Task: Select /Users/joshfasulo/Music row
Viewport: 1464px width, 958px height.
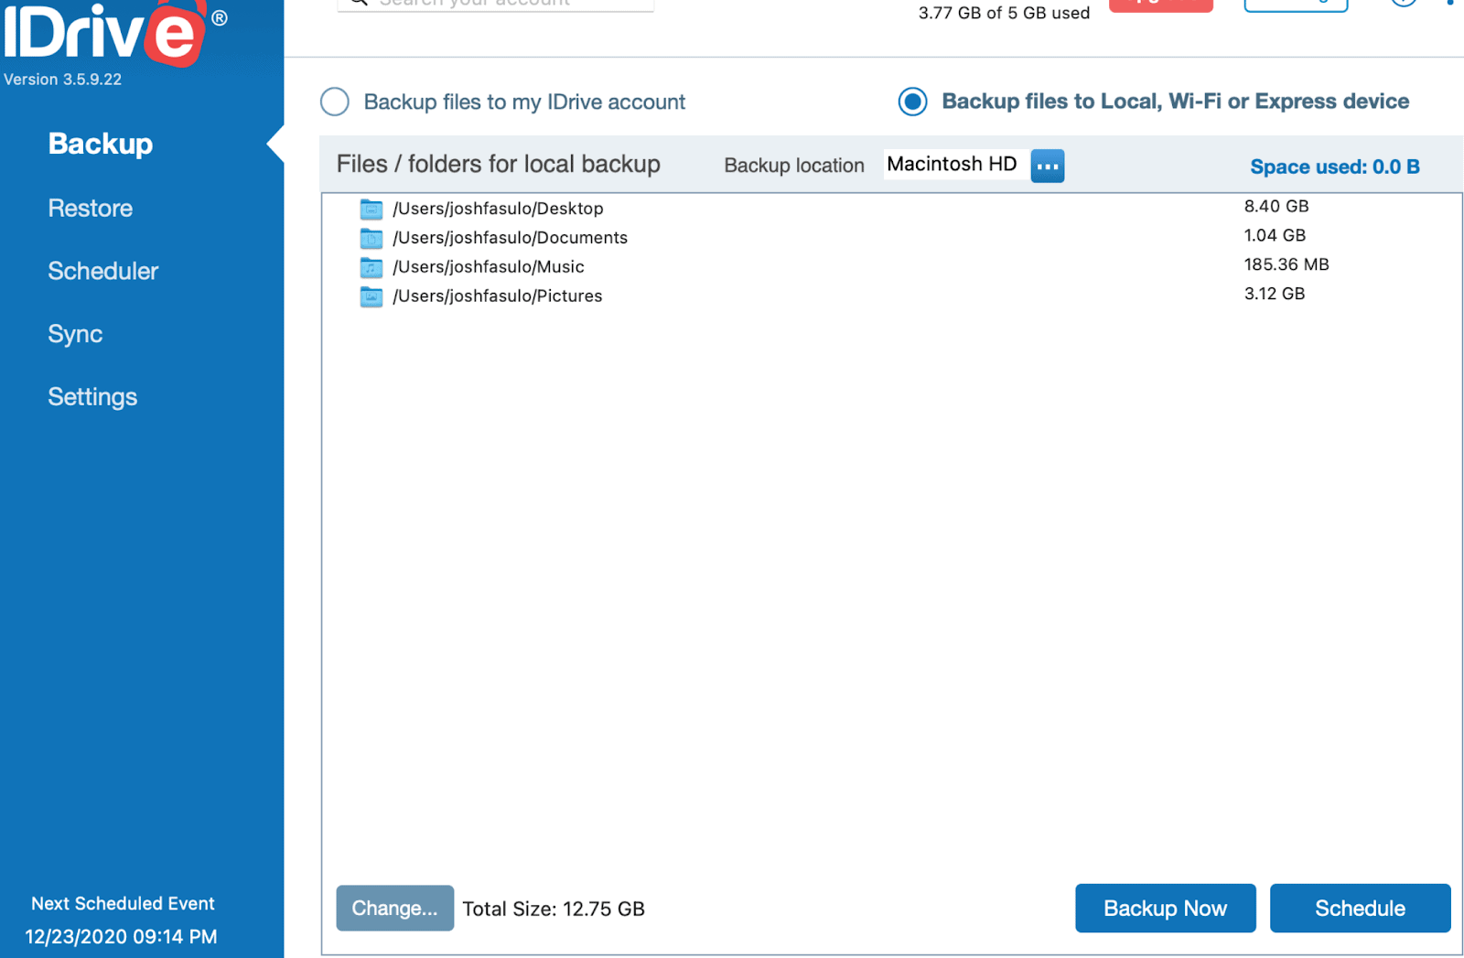Action: [x=891, y=267]
